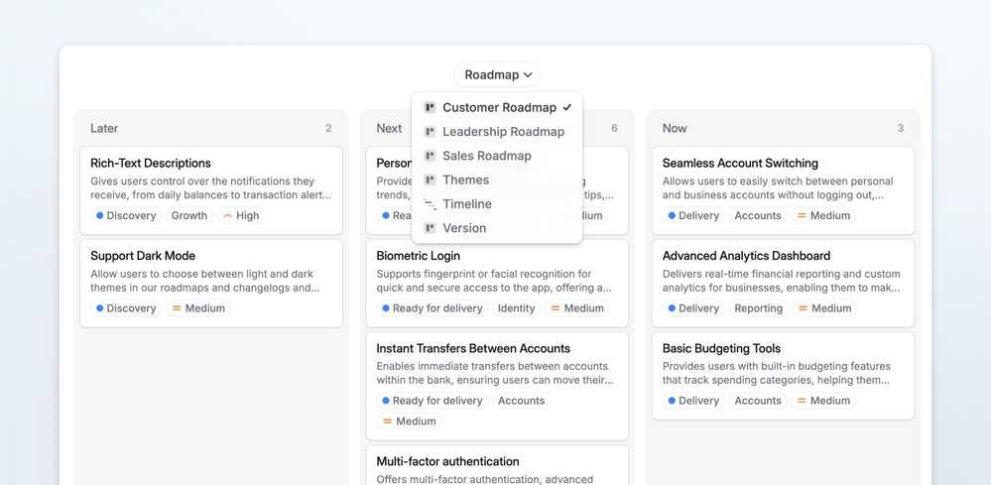Open Seamless Account Switching card
This screenshot has width=991, height=485.
(783, 190)
